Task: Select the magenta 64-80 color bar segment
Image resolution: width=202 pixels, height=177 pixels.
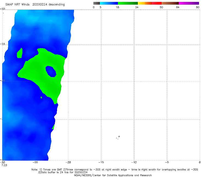Action: pyautogui.click(x=189, y=3)
